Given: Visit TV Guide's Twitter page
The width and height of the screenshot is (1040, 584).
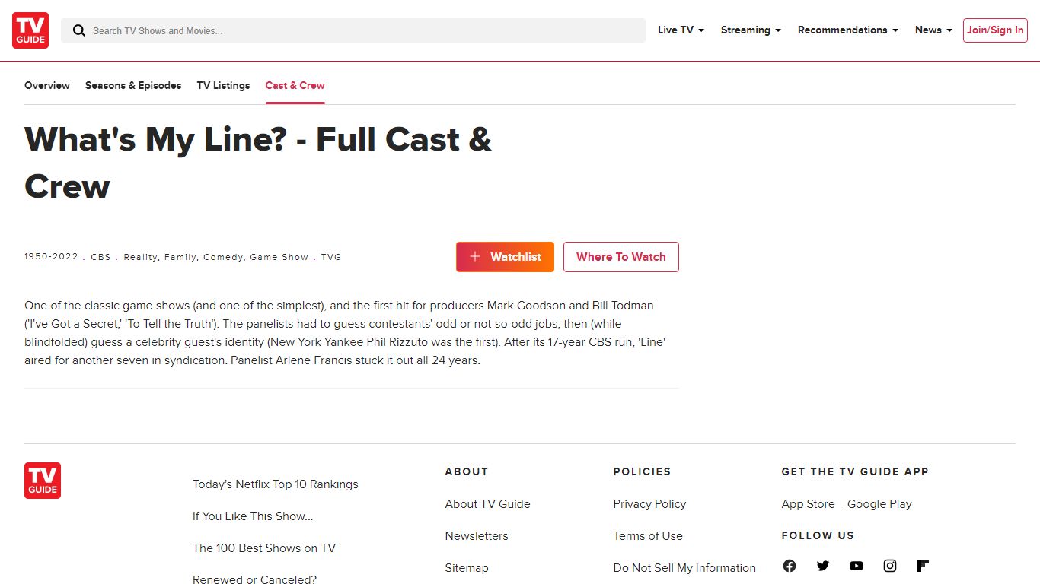Looking at the screenshot, I should coord(823,566).
